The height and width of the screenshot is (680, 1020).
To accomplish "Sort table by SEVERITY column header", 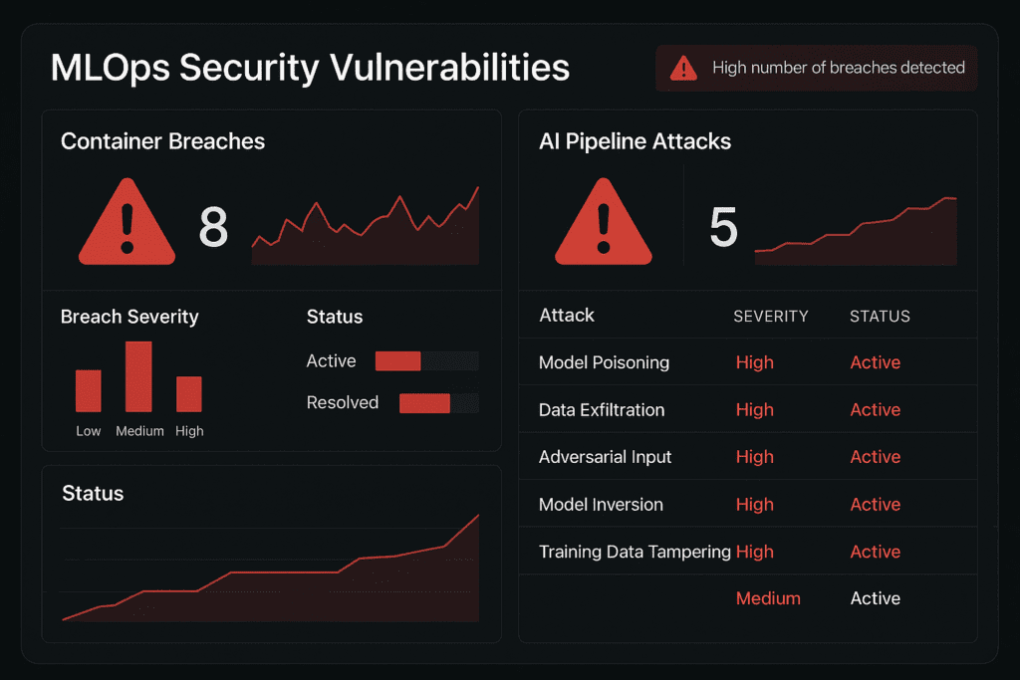I will click(x=770, y=317).
